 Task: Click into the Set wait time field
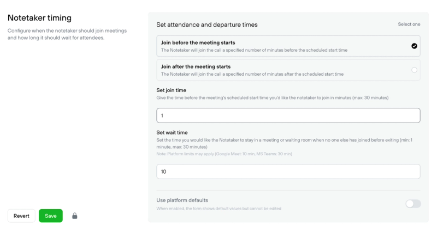288,172
